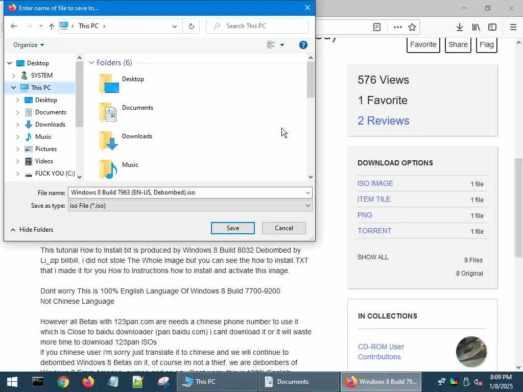Launch Firefox pinned taskbar icon
The height and width of the screenshot is (392, 523).
[88, 382]
